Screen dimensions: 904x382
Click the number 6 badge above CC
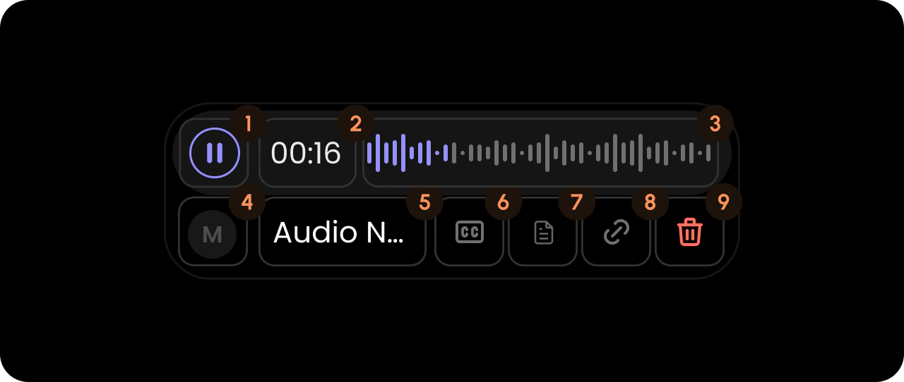pyautogui.click(x=503, y=202)
